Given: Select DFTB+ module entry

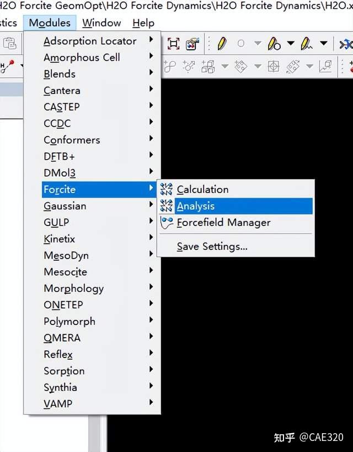Looking at the screenshot, I should click(x=99, y=156).
